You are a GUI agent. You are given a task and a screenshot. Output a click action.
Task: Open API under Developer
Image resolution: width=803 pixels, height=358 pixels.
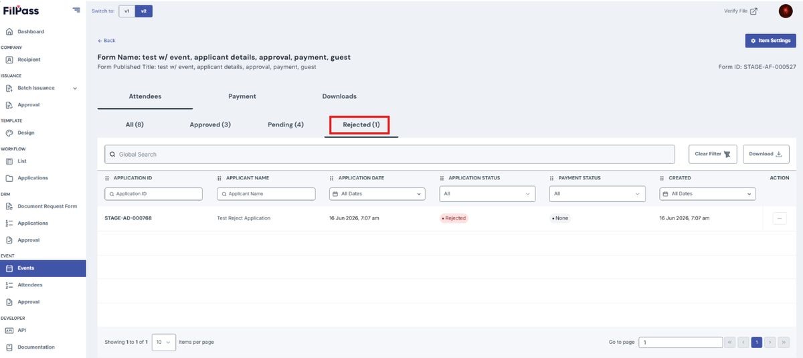click(x=22, y=330)
